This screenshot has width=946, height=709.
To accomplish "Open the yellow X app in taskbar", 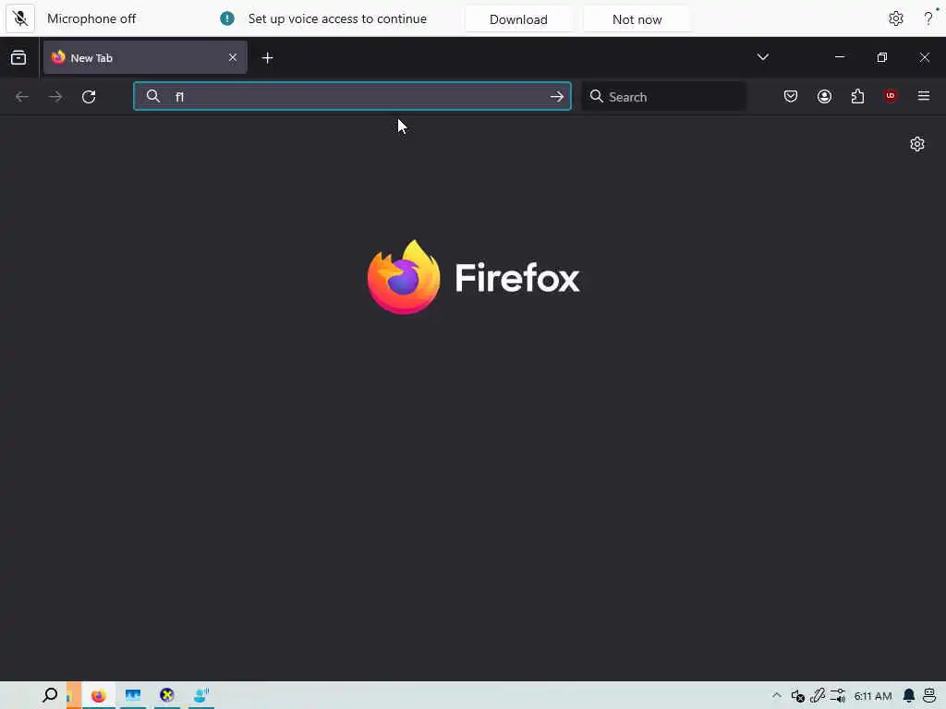I will click(x=167, y=695).
